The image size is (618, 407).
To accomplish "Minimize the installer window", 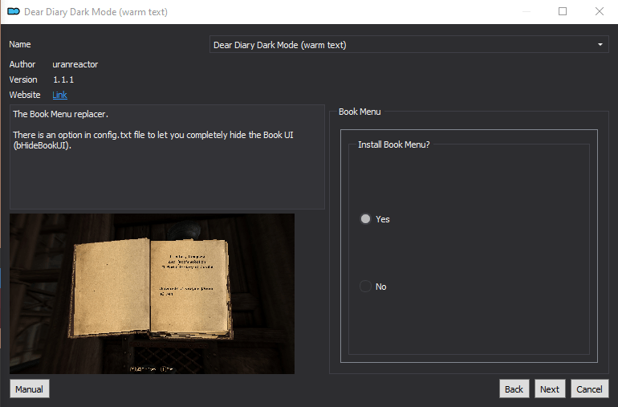I will 527,11.
